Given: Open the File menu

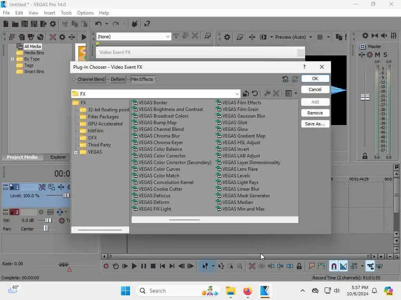Looking at the screenshot, I should click(x=6, y=13).
